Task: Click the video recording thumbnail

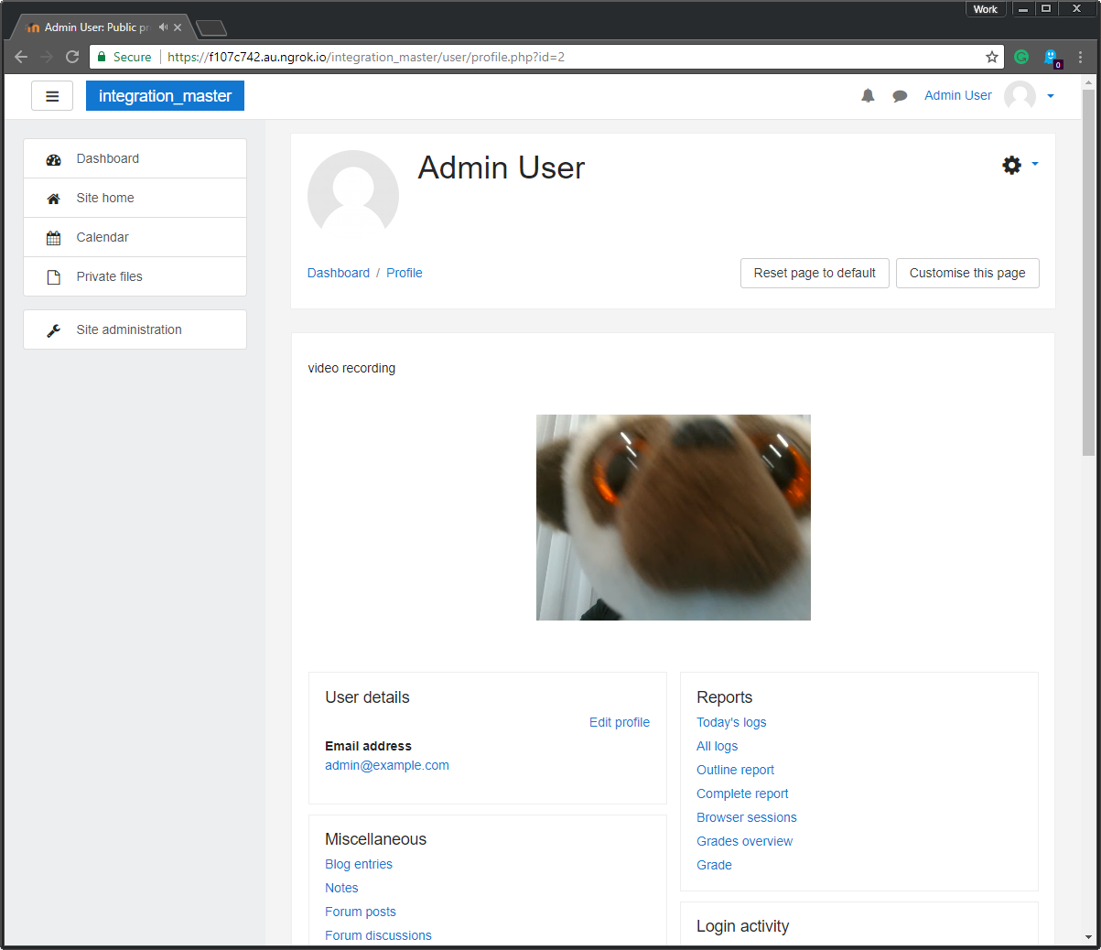Action: tap(674, 517)
